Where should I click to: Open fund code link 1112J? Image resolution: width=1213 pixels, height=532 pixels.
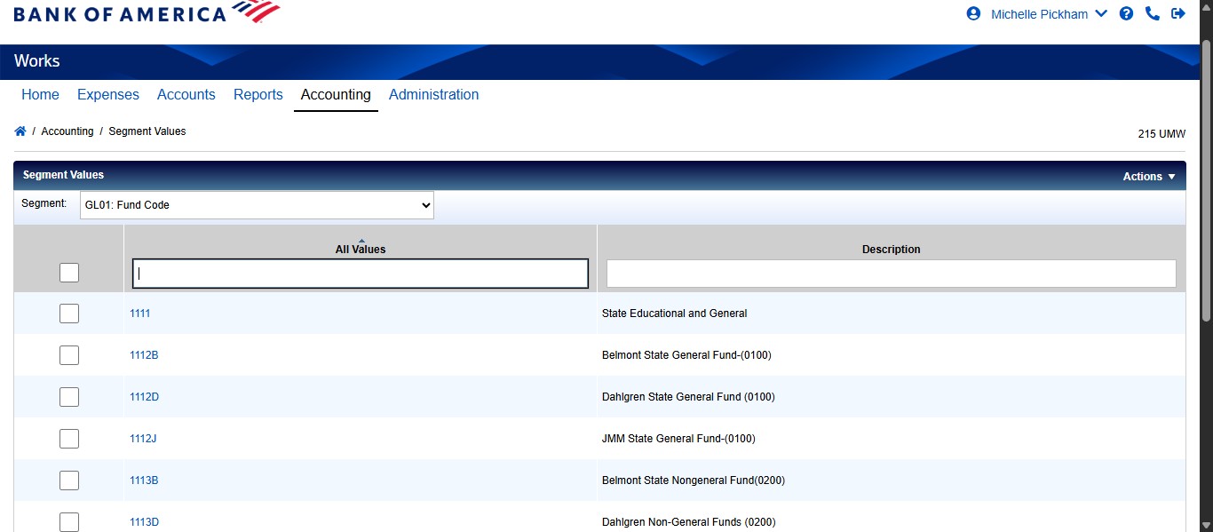[x=144, y=438]
